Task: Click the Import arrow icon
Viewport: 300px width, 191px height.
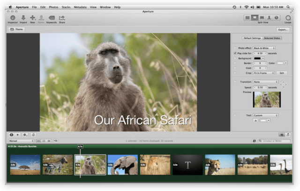Action: point(23,18)
